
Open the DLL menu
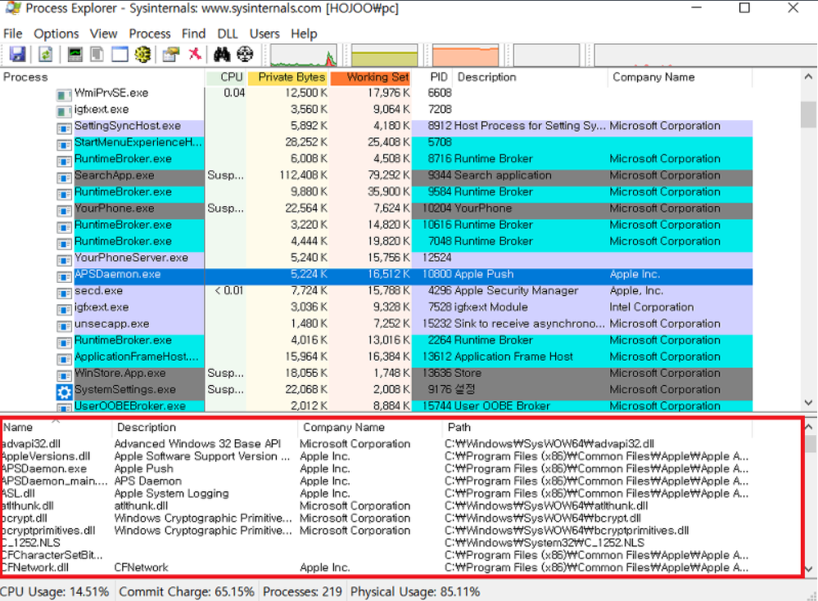[x=228, y=34]
